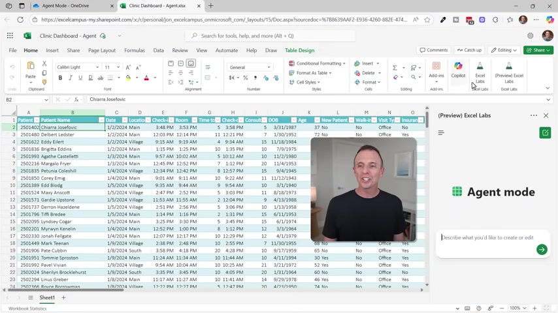The width and height of the screenshot is (558, 313).
Task: Toggle italic formatting
Action: click(71, 78)
